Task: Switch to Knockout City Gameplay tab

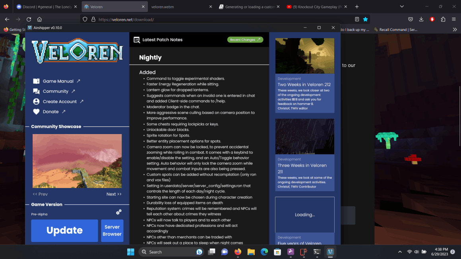Action: point(318,7)
